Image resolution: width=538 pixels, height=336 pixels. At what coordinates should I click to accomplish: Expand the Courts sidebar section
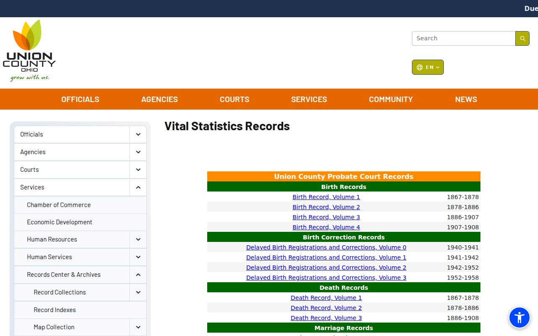(x=138, y=170)
